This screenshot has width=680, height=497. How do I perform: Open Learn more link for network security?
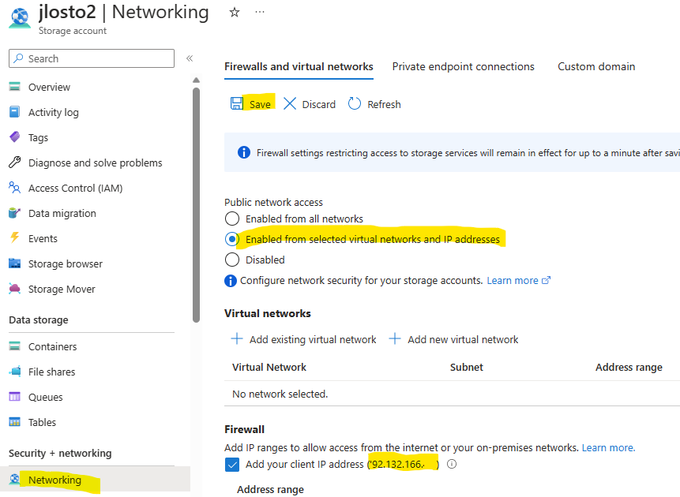click(518, 280)
